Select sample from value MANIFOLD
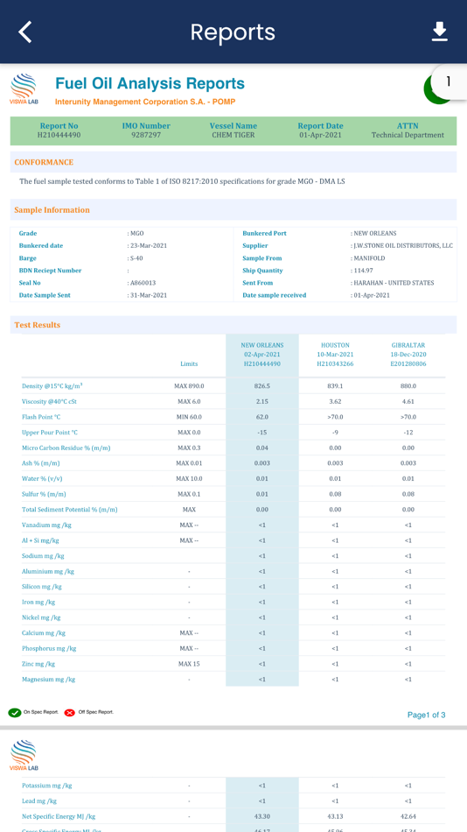This screenshot has width=467, height=832. [369, 257]
